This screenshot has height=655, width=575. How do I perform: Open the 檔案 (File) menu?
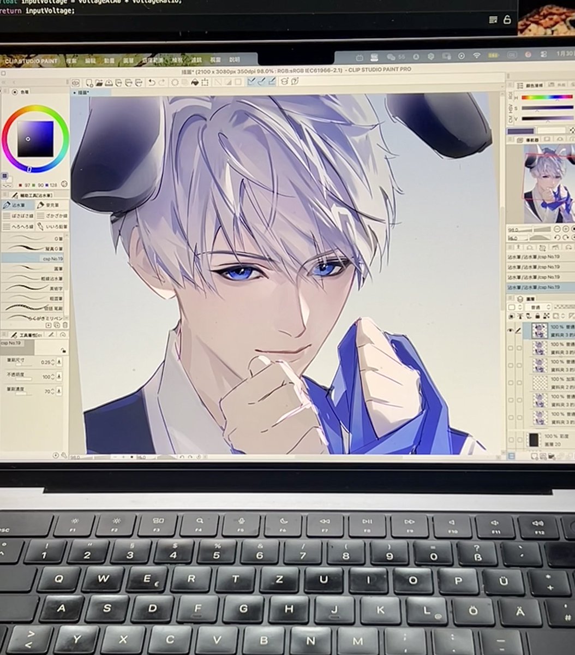click(72, 61)
